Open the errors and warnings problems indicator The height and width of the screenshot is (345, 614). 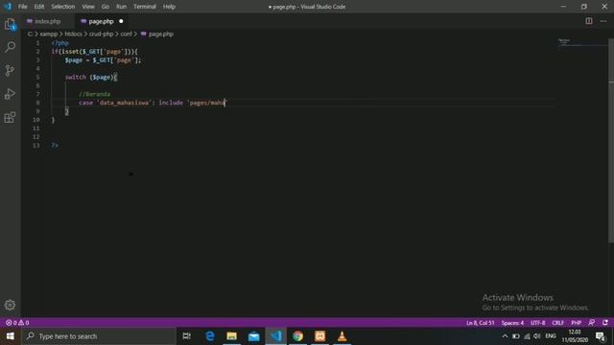17,323
